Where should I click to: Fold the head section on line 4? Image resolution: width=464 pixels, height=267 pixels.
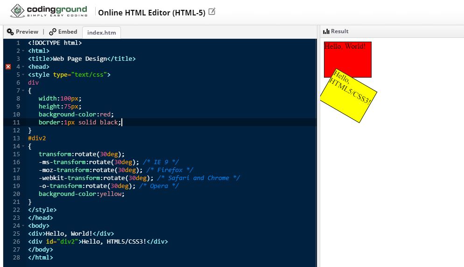click(x=23, y=67)
